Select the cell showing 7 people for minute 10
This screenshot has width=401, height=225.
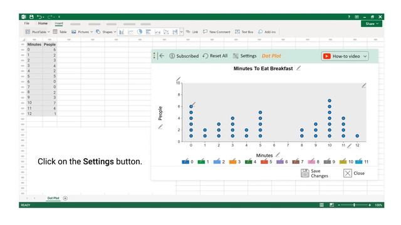pos(49,102)
